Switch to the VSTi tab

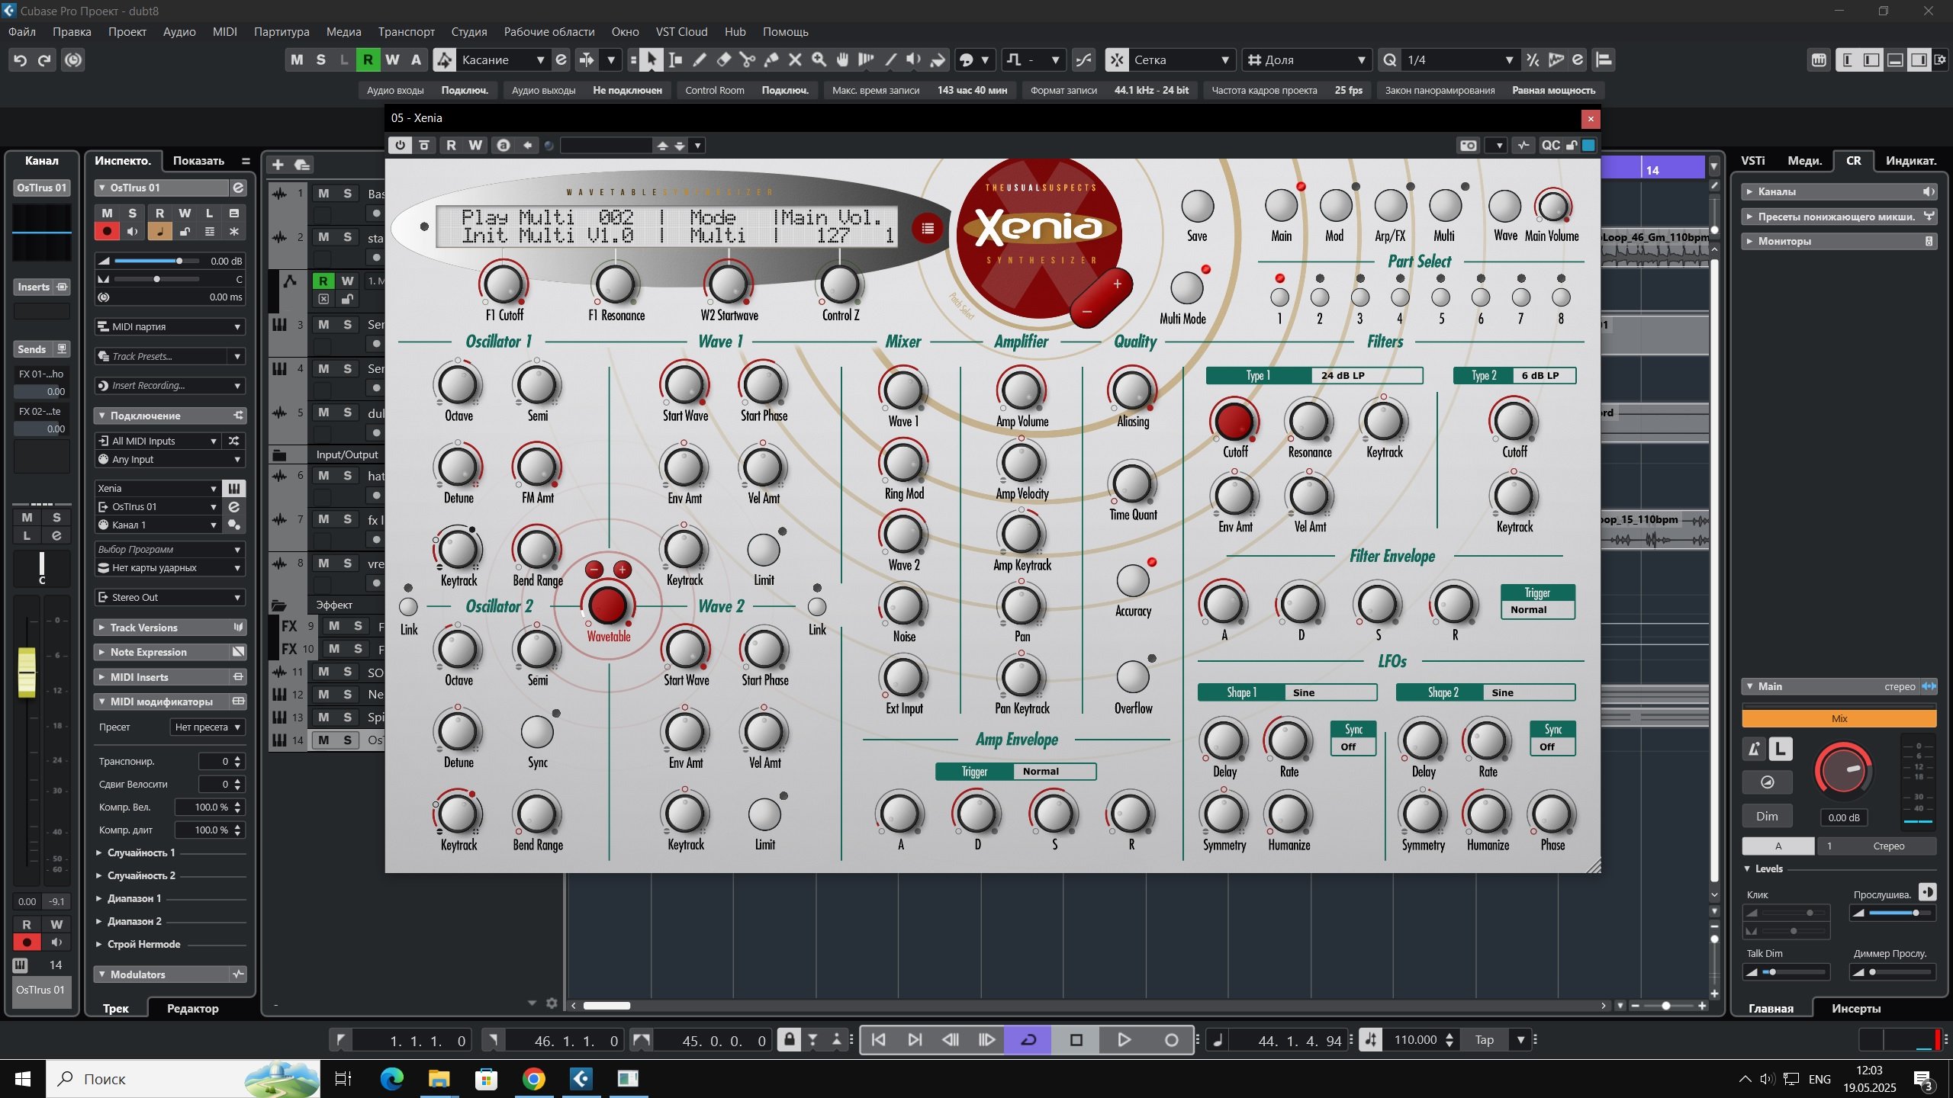click(1752, 161)
